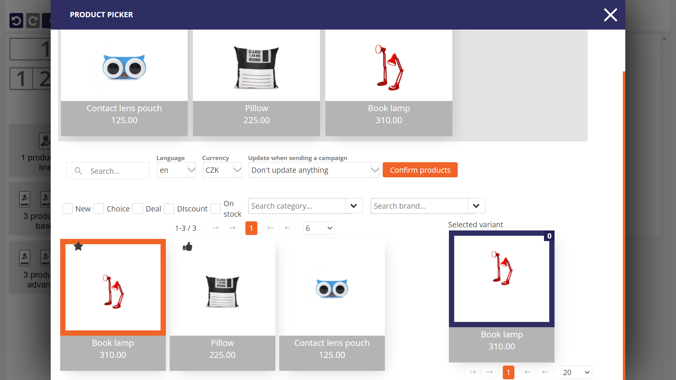Toggle the On Stock checkbox filter
The height and width of the screenshot is (380, 676).
[215, 208]
